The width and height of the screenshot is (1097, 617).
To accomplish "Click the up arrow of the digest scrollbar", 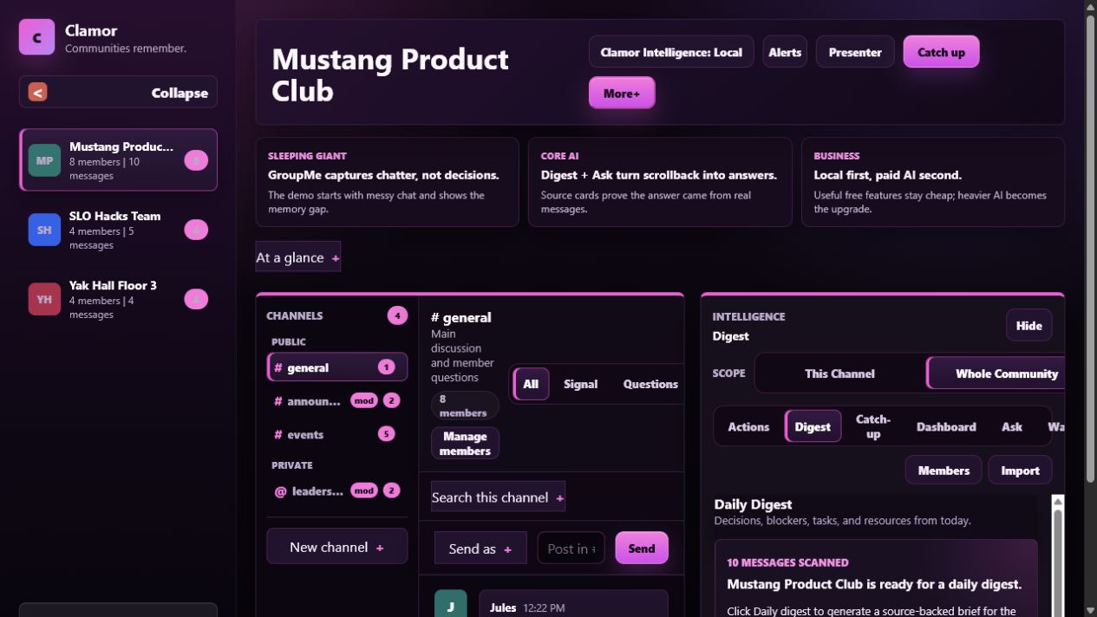I will coord(1057,503).
